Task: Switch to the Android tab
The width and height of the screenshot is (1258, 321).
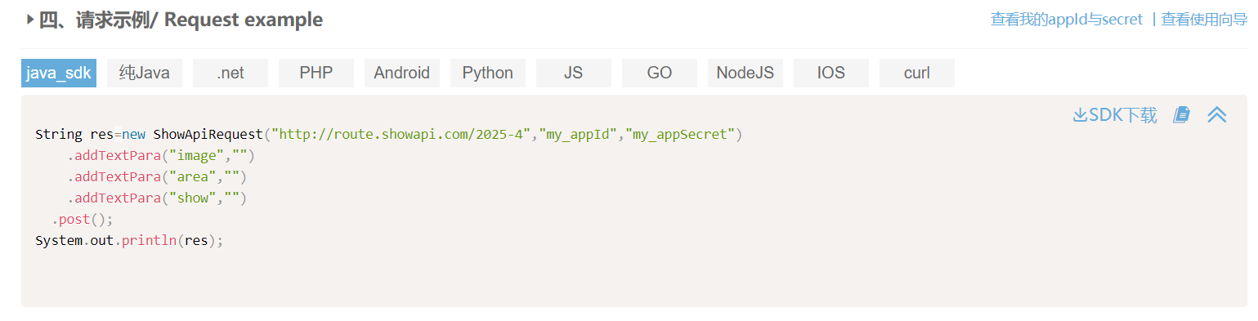Action: point(402,73)
